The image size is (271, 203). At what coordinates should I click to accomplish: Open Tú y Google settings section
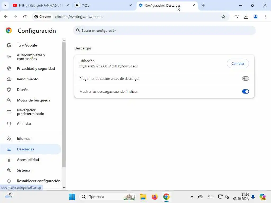click(x=27, y=45)
